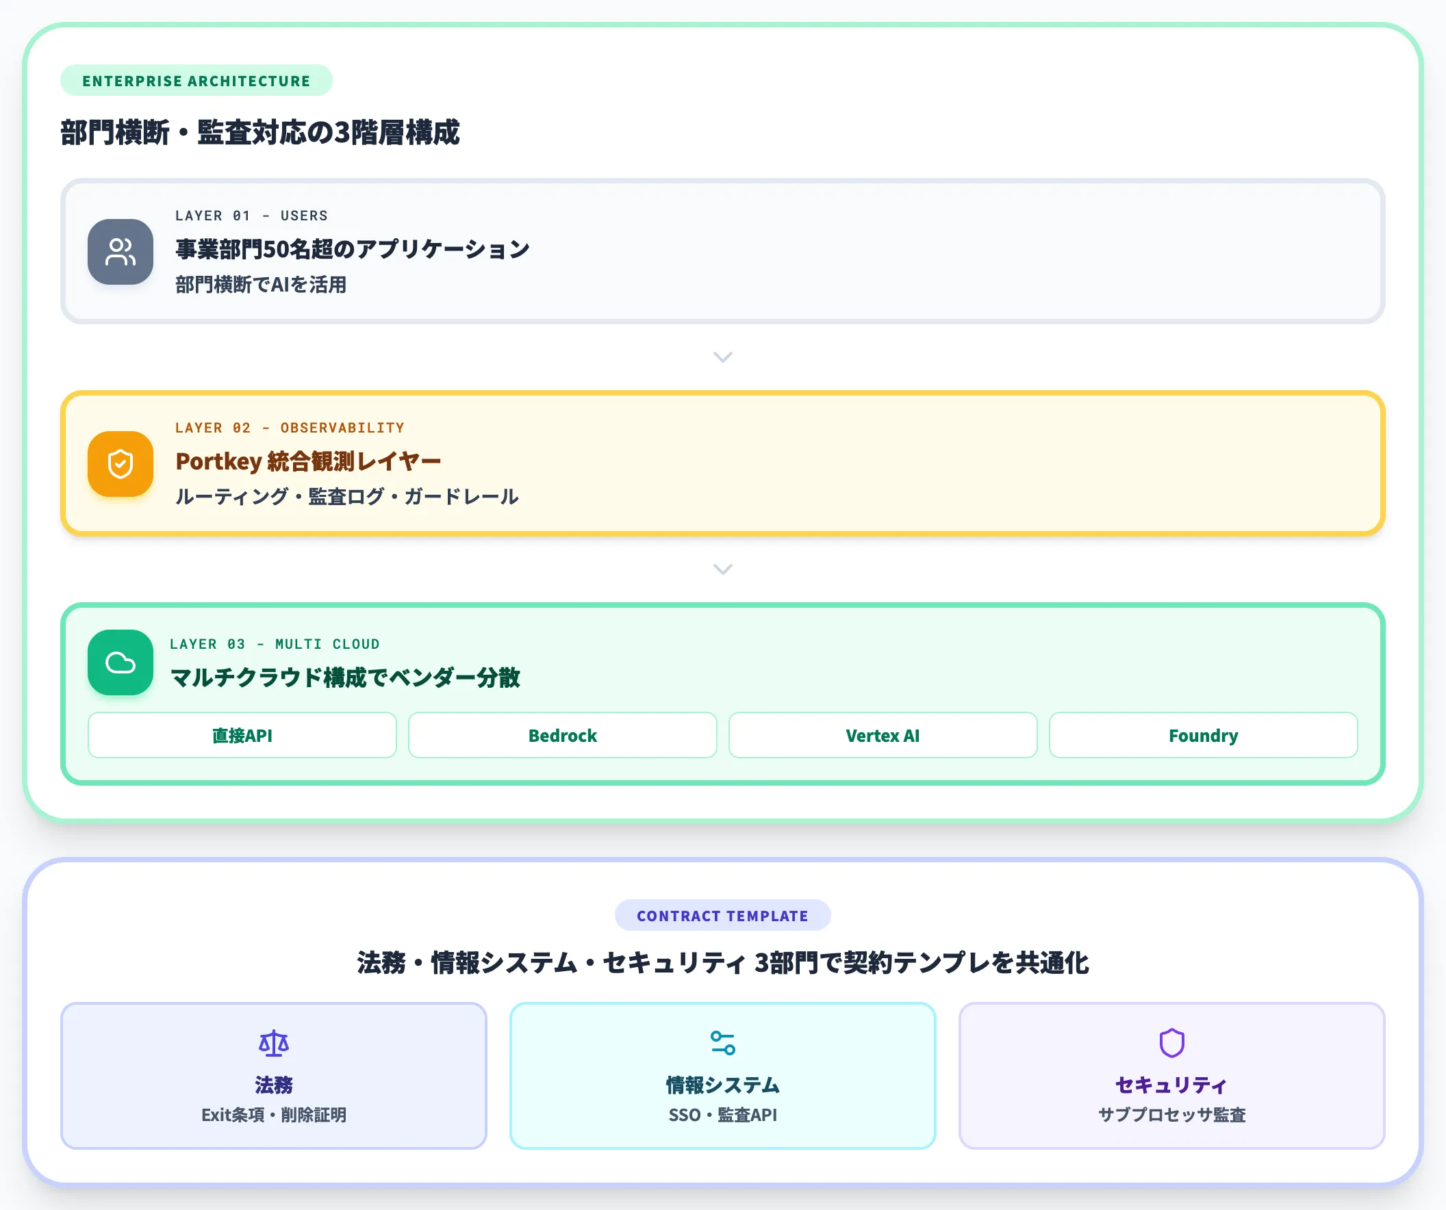Click the Portkey 統合観測レイヤー title
The height and width of the screenshot is (1210, 1446).
point(308,461)
